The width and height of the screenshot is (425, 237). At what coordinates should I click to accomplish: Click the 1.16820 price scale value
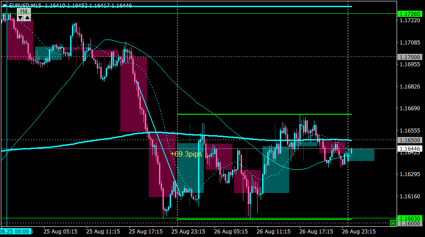[410, 86]
